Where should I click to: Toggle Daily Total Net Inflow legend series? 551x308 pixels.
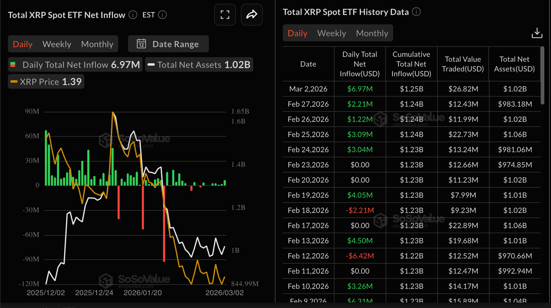75,65
